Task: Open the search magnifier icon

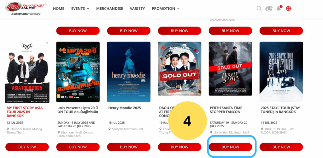Action: click(x=259, y=8)
